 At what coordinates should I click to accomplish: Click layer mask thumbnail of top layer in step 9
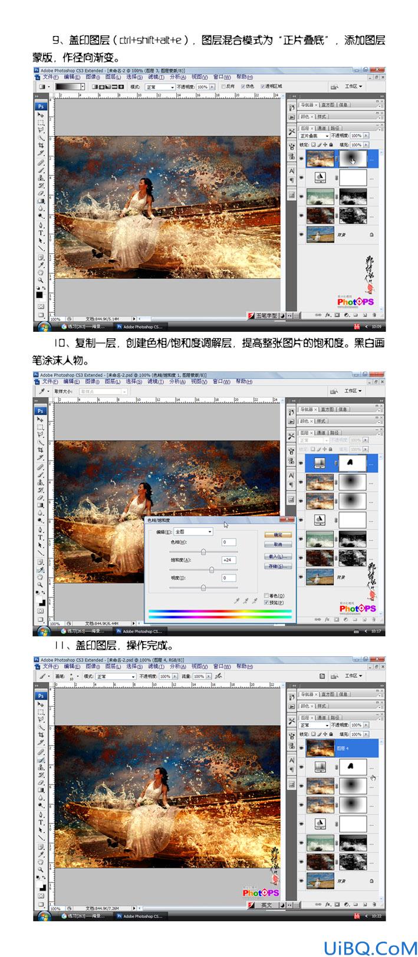click(353, 159)
